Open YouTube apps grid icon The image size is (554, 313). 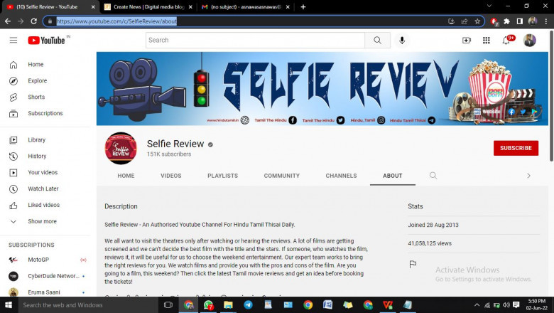[487, 41]
